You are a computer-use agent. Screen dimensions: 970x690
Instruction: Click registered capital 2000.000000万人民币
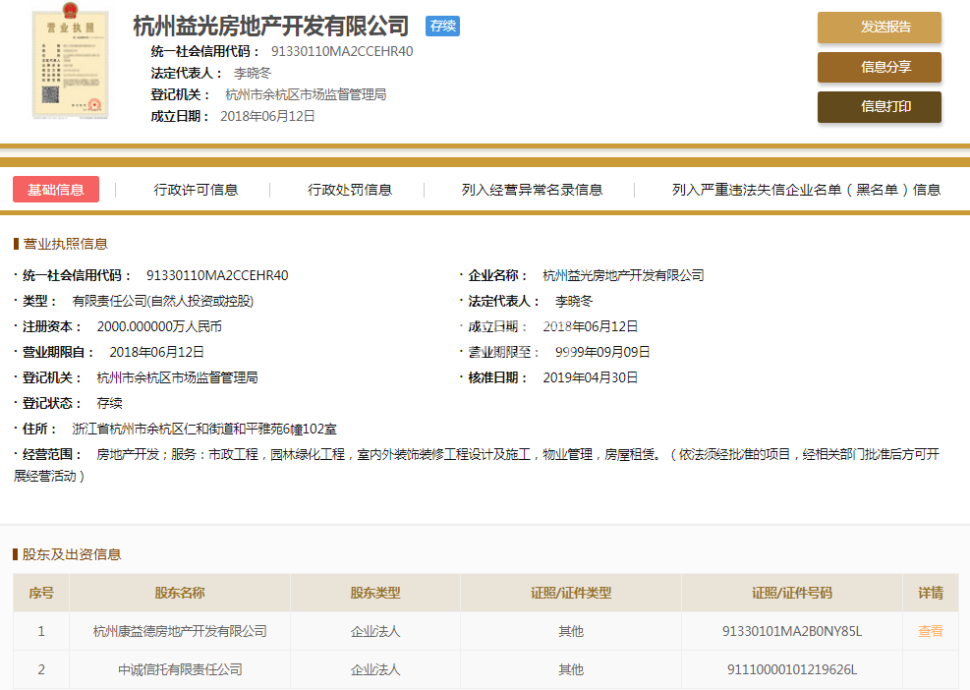click(x=159, y=326)
